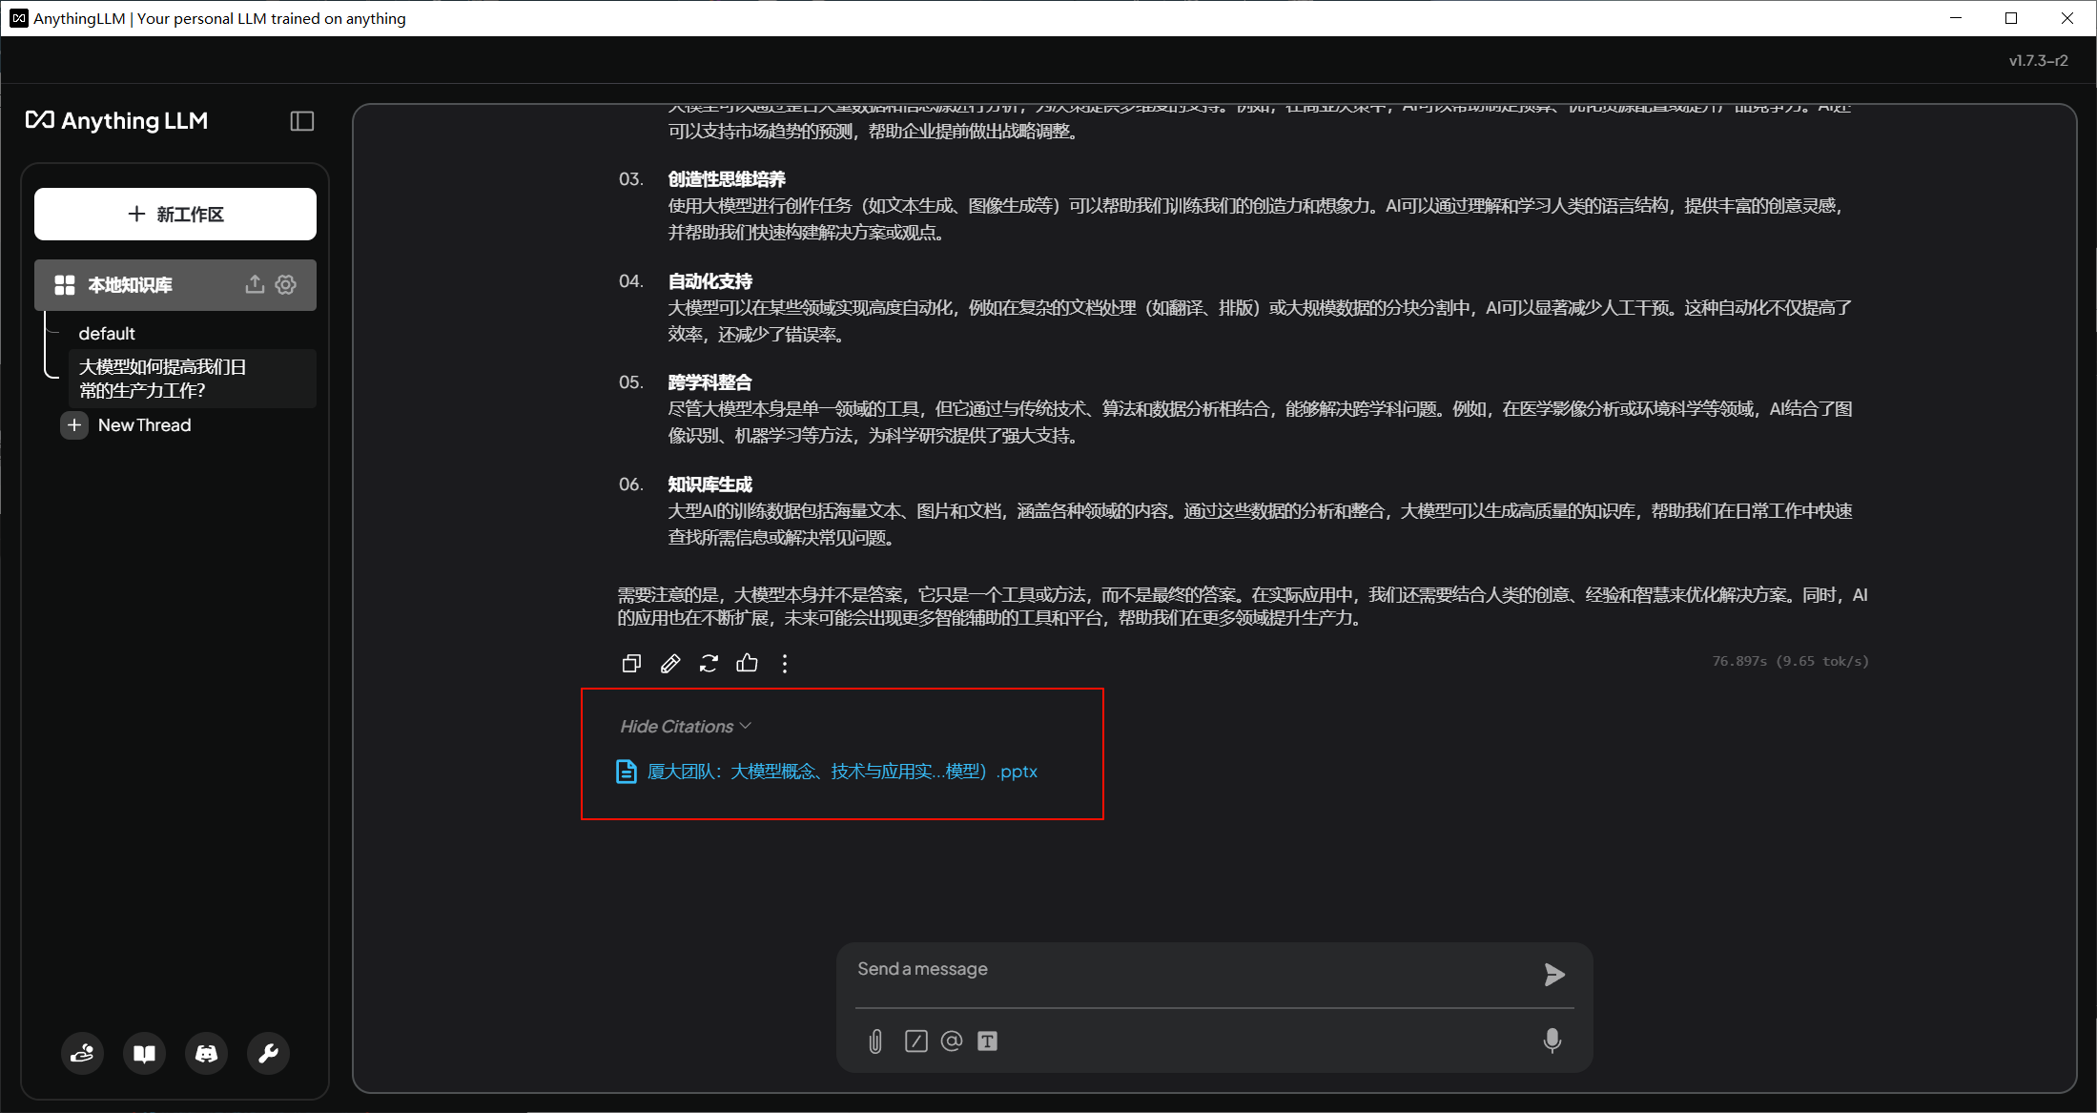Open documentation book icon
The width and height of the screenshot is (2097, 1113).
pyautogui.click(x=145, y=1053)
